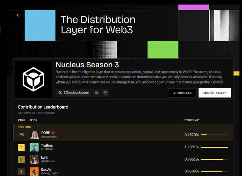Click the YOUR RANK label
242x176 pixels.
click(x=25, y=127)
